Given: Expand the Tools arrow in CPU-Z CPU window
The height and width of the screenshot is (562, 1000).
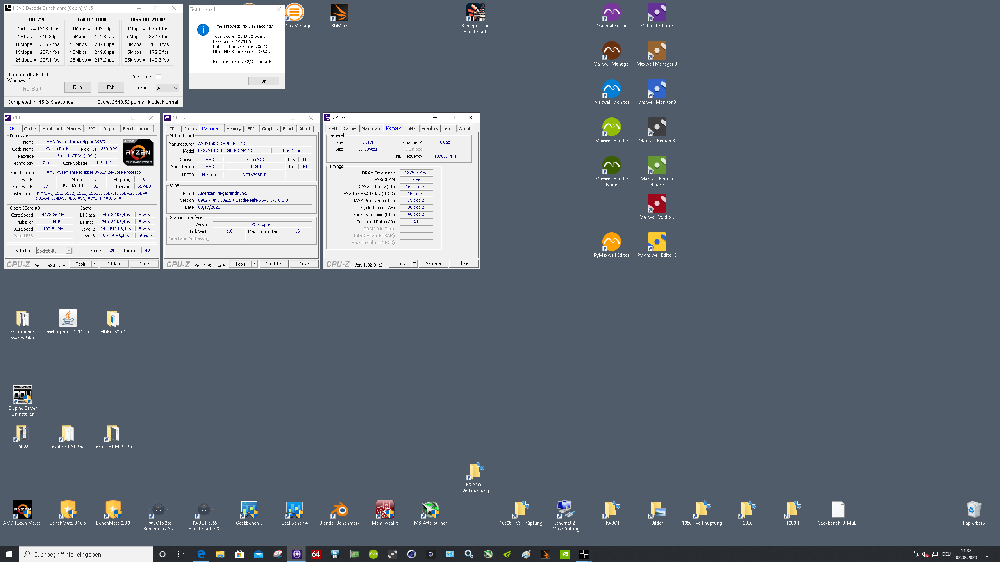Looking at the screenshot, I should click(x=95, y=264).
